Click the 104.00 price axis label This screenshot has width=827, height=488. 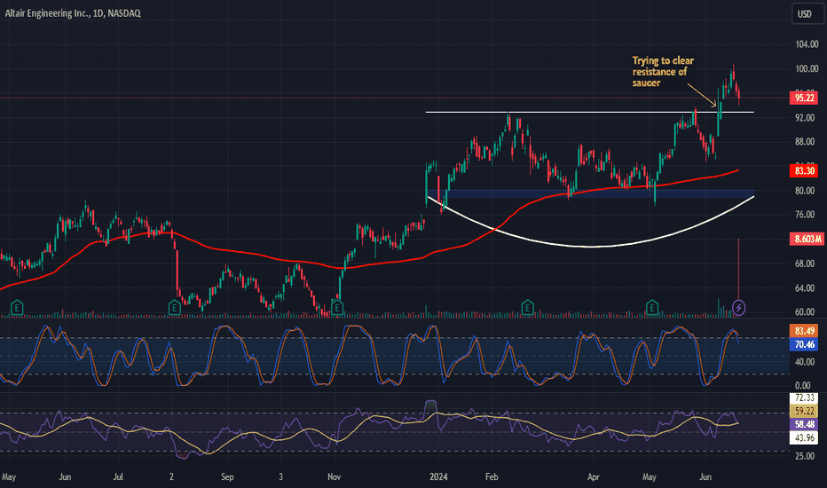click(x=807, y=44)
